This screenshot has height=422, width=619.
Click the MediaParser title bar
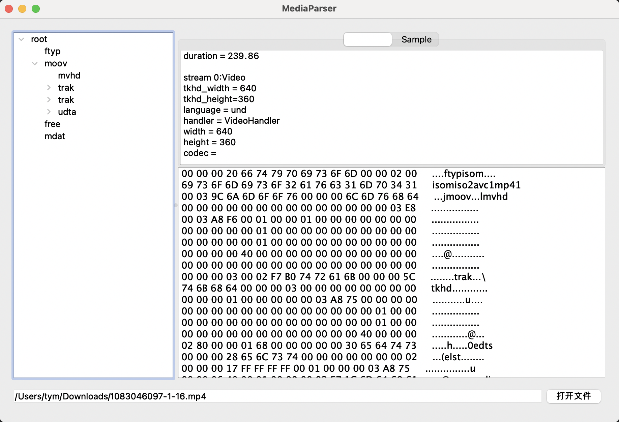308,8
